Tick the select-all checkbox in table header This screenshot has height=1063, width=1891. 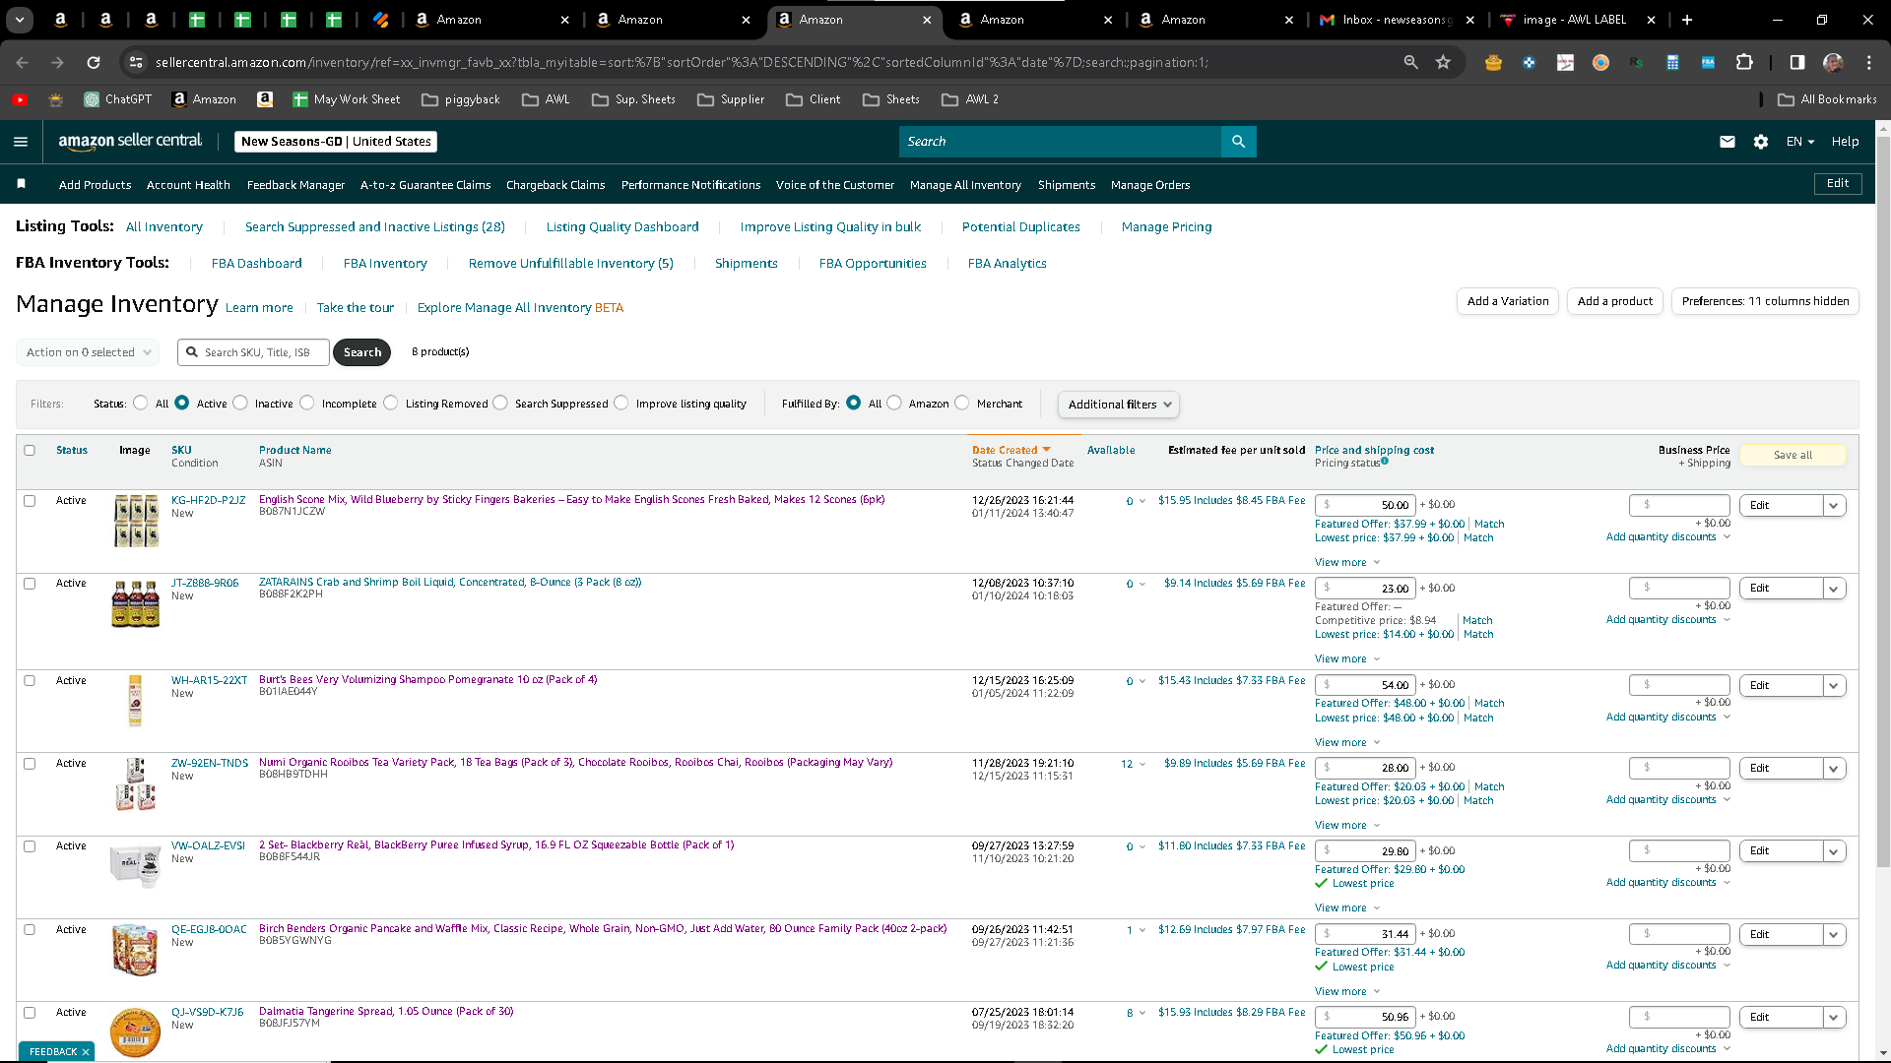pyautogui.click(x=30, y=451)
